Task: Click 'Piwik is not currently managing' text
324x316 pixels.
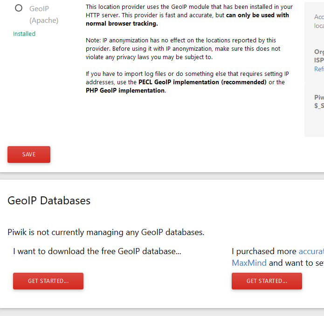Action: coord(106,232)
